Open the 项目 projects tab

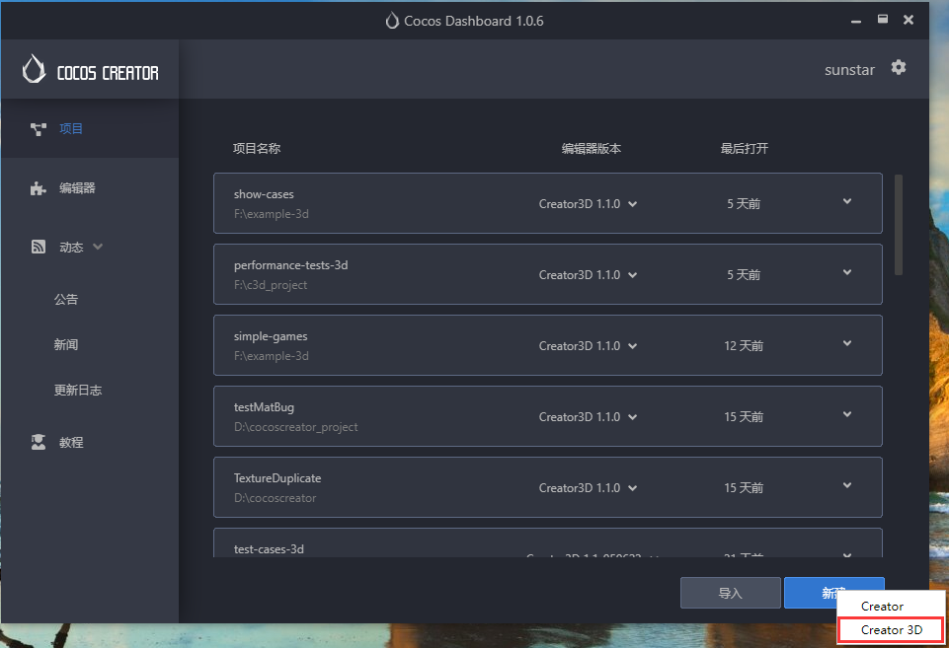pos(90,129)
